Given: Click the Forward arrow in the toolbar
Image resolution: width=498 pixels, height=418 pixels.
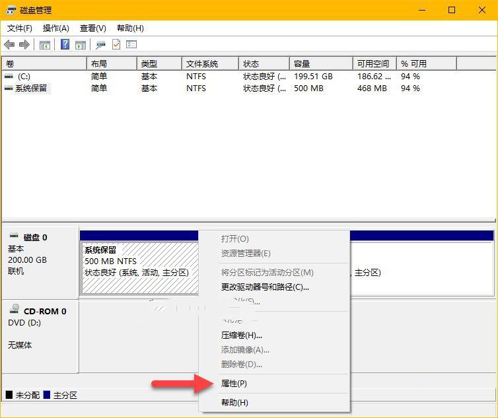Looking at the screenshot, I should point(24,45).
